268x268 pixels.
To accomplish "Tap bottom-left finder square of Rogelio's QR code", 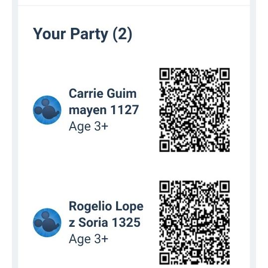I will [x=164, y=259].
